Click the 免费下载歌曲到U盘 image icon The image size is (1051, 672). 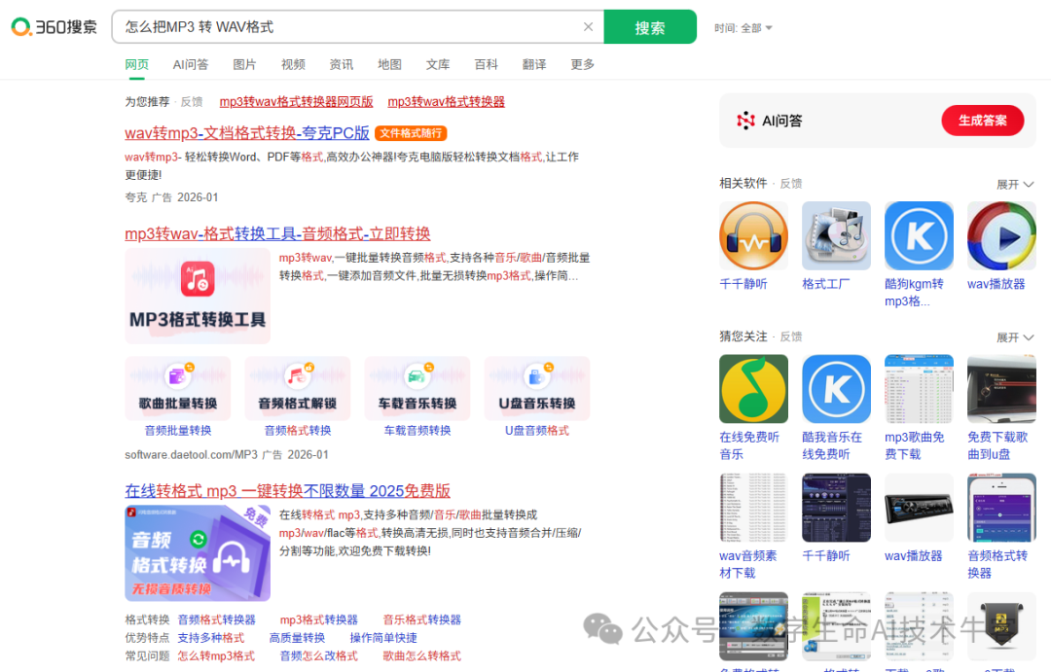1001,389
